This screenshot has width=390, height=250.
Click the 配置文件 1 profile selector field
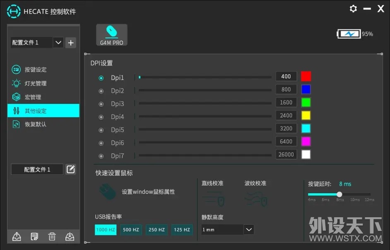click(x=37, y=43)
